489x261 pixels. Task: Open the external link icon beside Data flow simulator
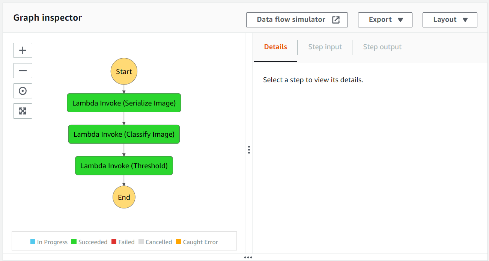click(335, 20)
